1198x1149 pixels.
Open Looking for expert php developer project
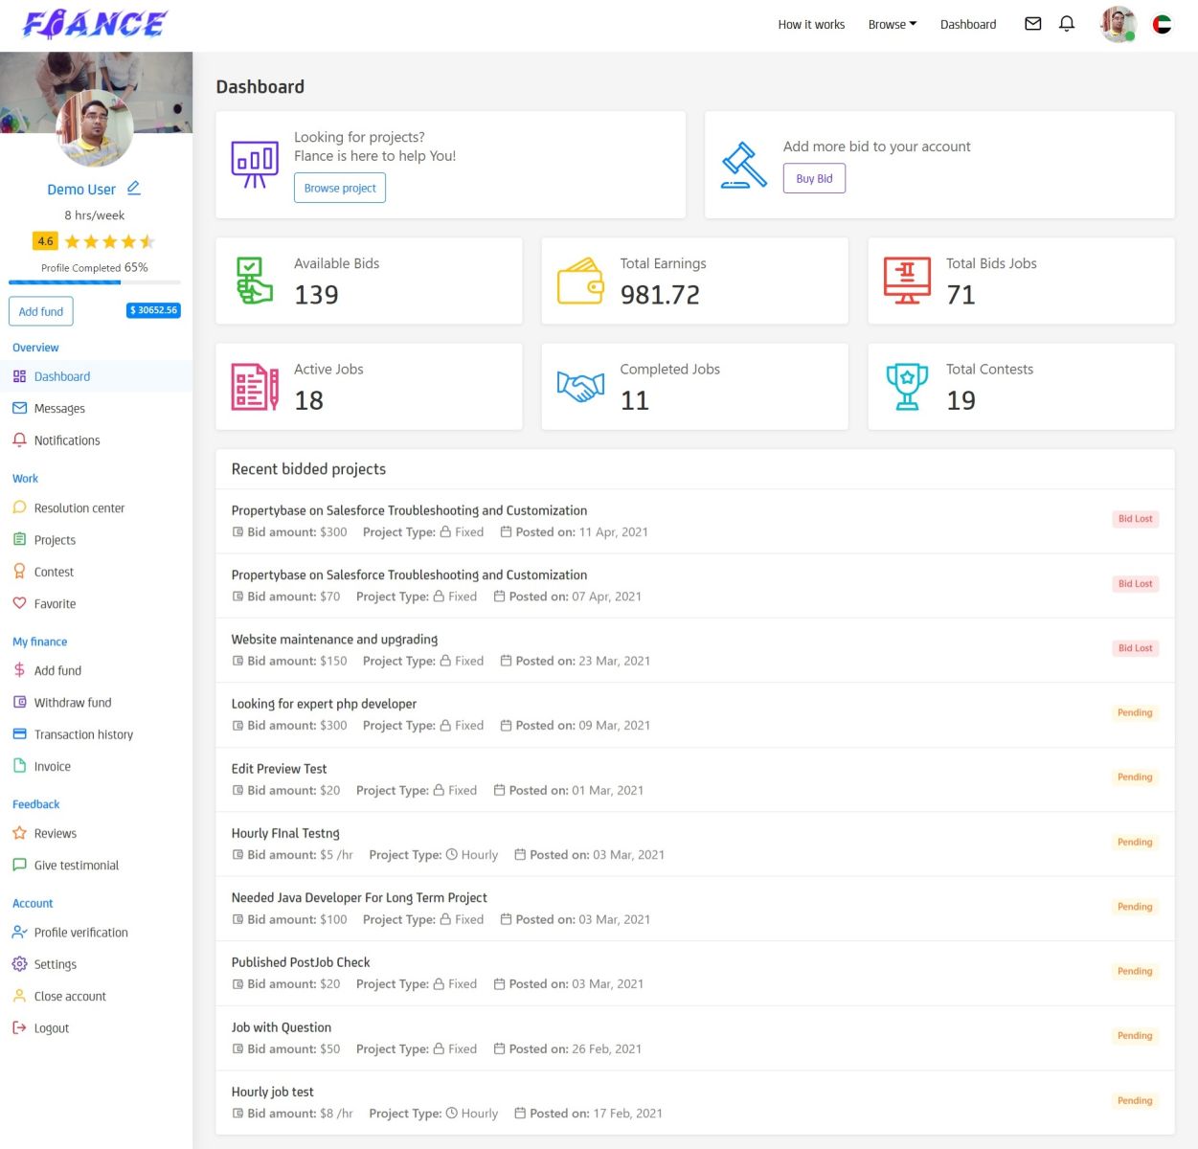point(324,704)
